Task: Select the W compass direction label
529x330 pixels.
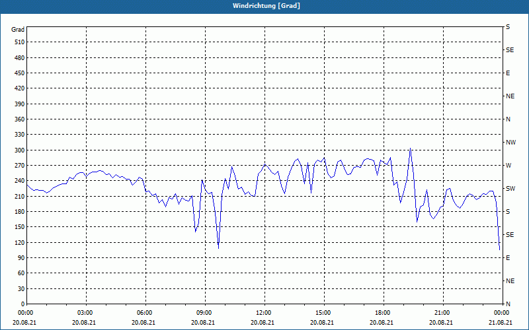Action: tap(509, 166)
